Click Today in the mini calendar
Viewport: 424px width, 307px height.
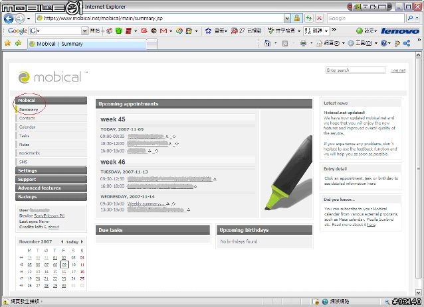click(x=72, y=242)
